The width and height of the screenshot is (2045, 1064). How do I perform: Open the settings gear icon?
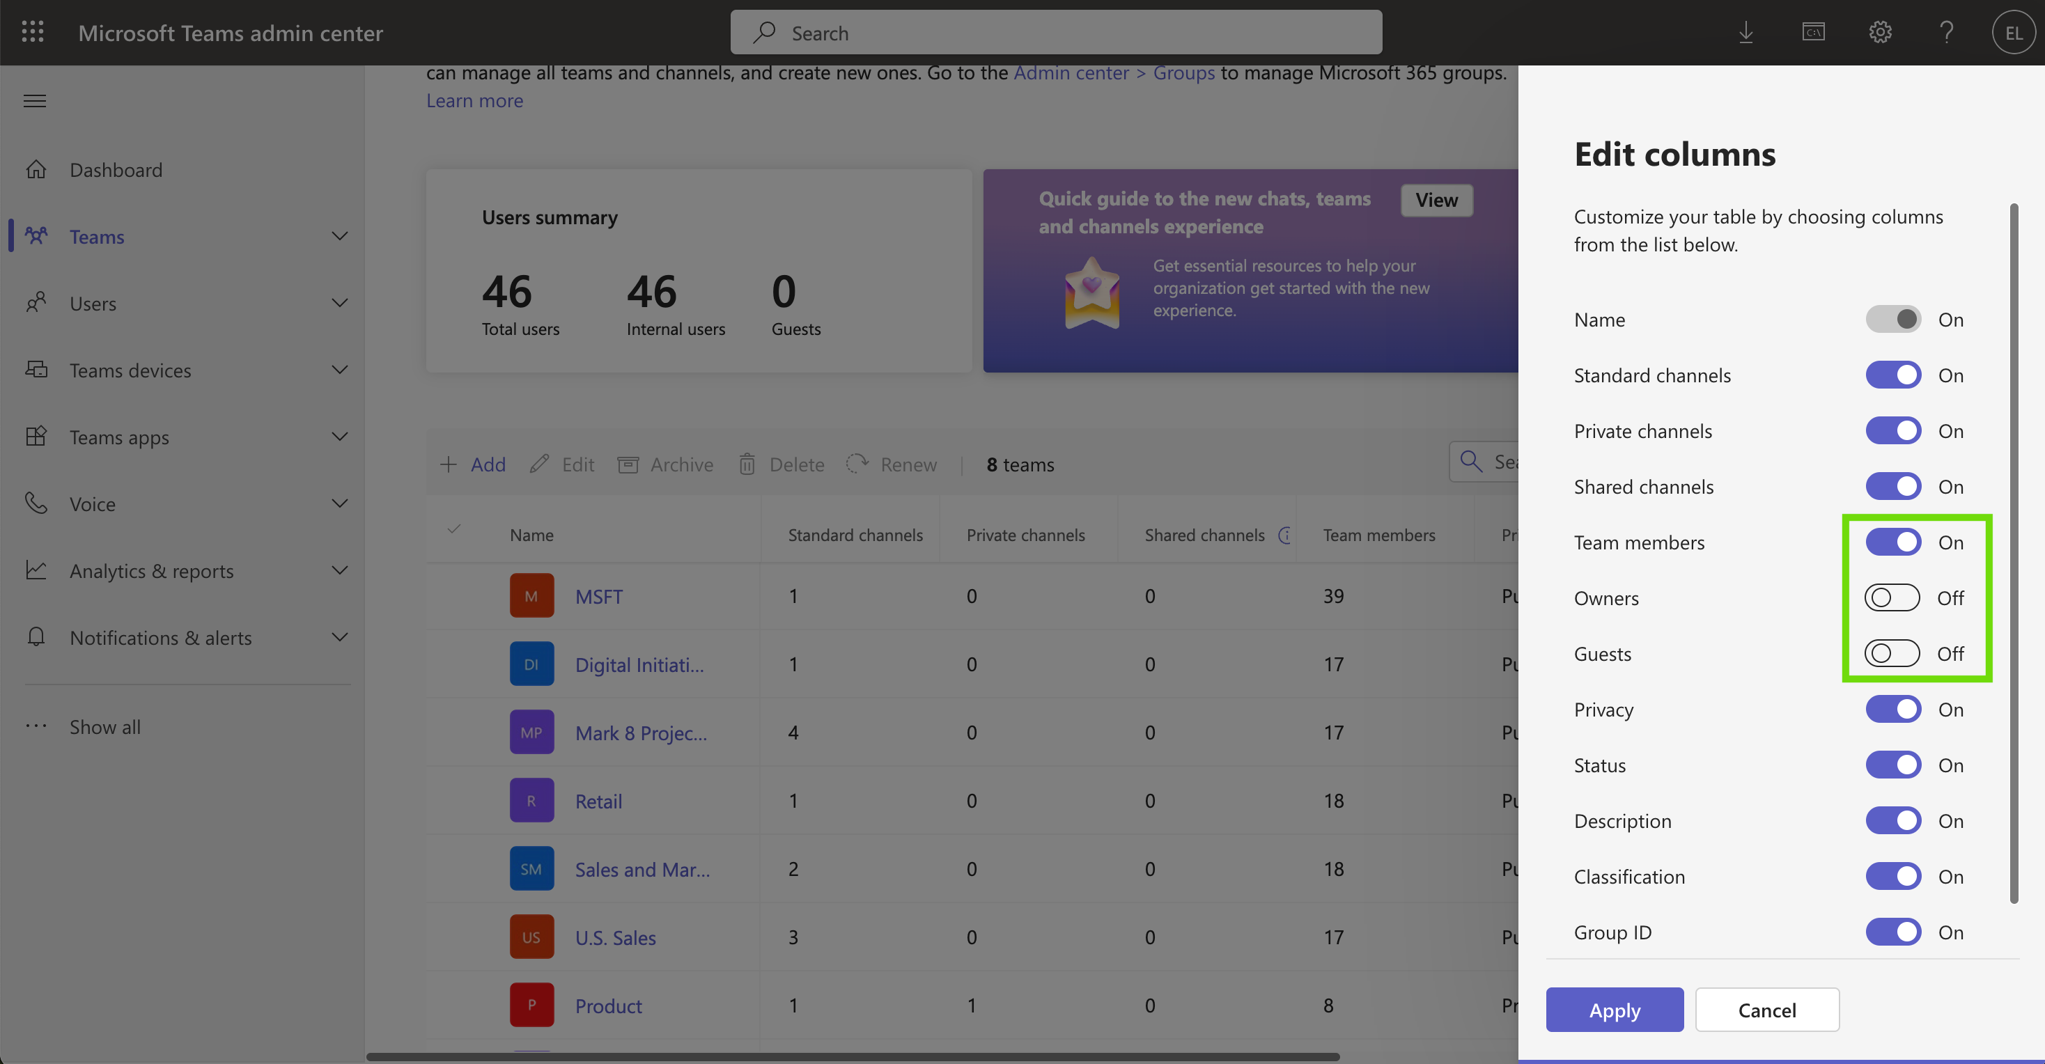(1880, 33)
